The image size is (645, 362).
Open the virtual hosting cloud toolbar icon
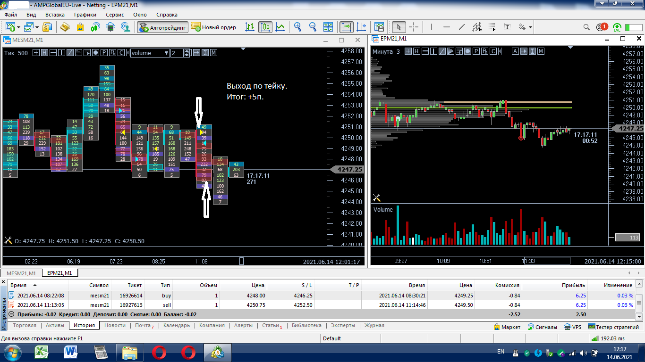[110, 27]
